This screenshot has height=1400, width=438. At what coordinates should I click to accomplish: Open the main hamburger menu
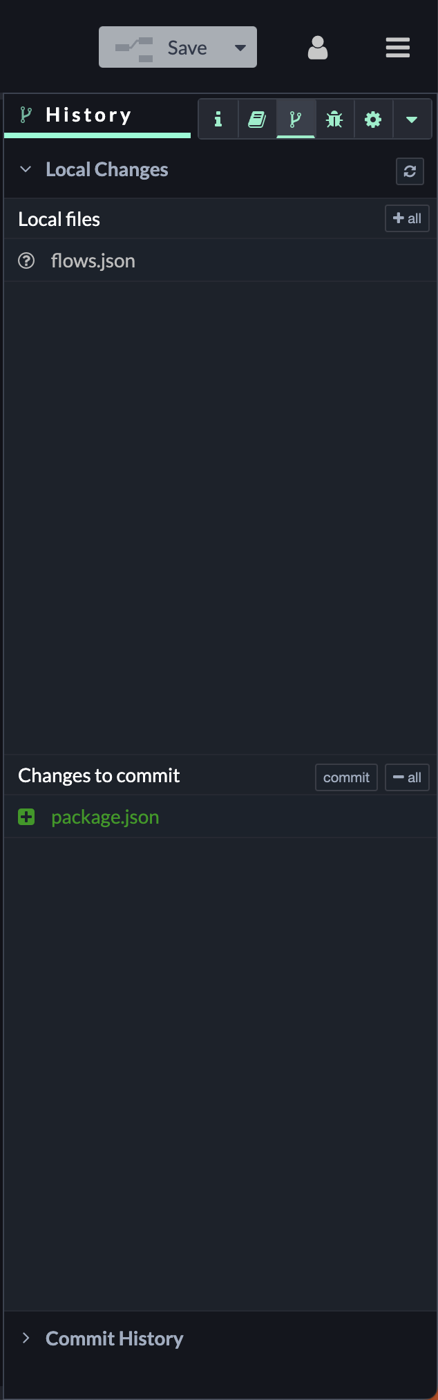(398, 48)
